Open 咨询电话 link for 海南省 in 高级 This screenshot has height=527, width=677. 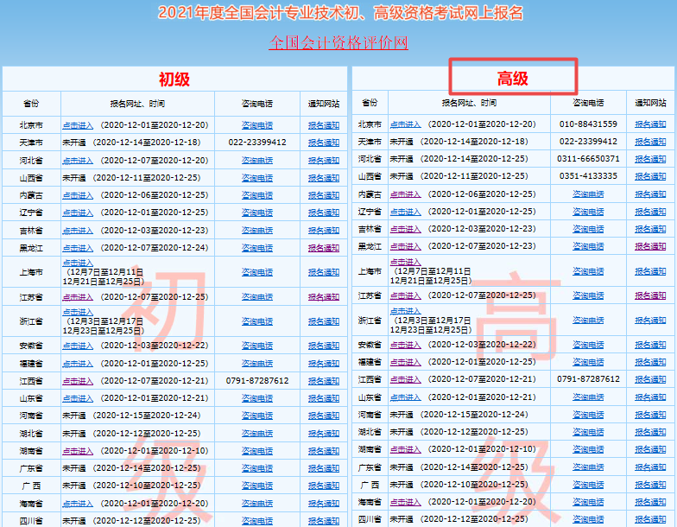(588, 503)
